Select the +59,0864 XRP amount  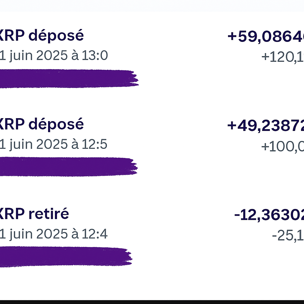pos(266,36)
